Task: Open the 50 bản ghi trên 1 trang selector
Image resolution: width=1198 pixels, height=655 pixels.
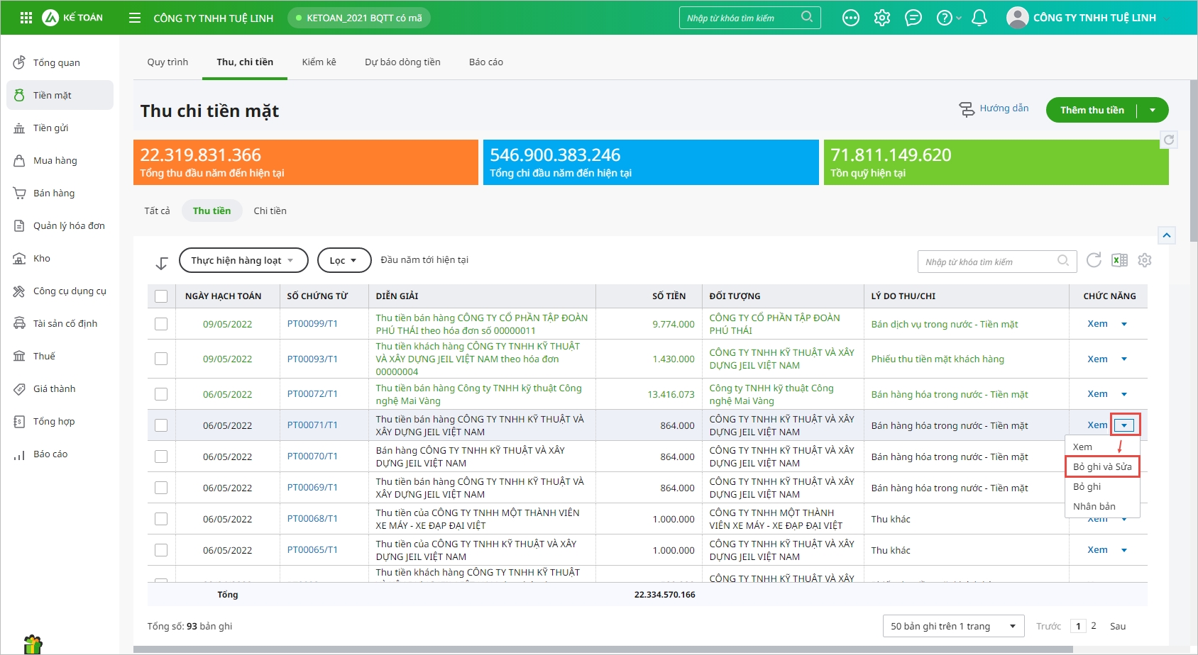Action: (952, 626)
